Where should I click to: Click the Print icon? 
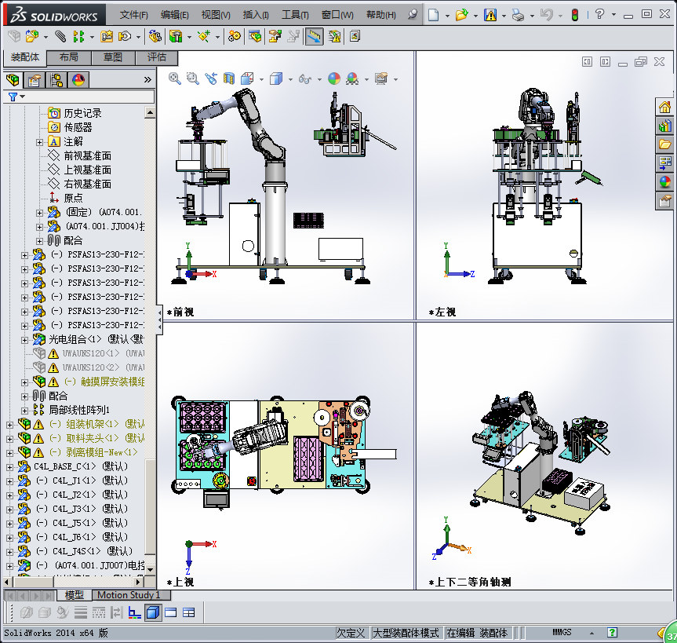518,15
